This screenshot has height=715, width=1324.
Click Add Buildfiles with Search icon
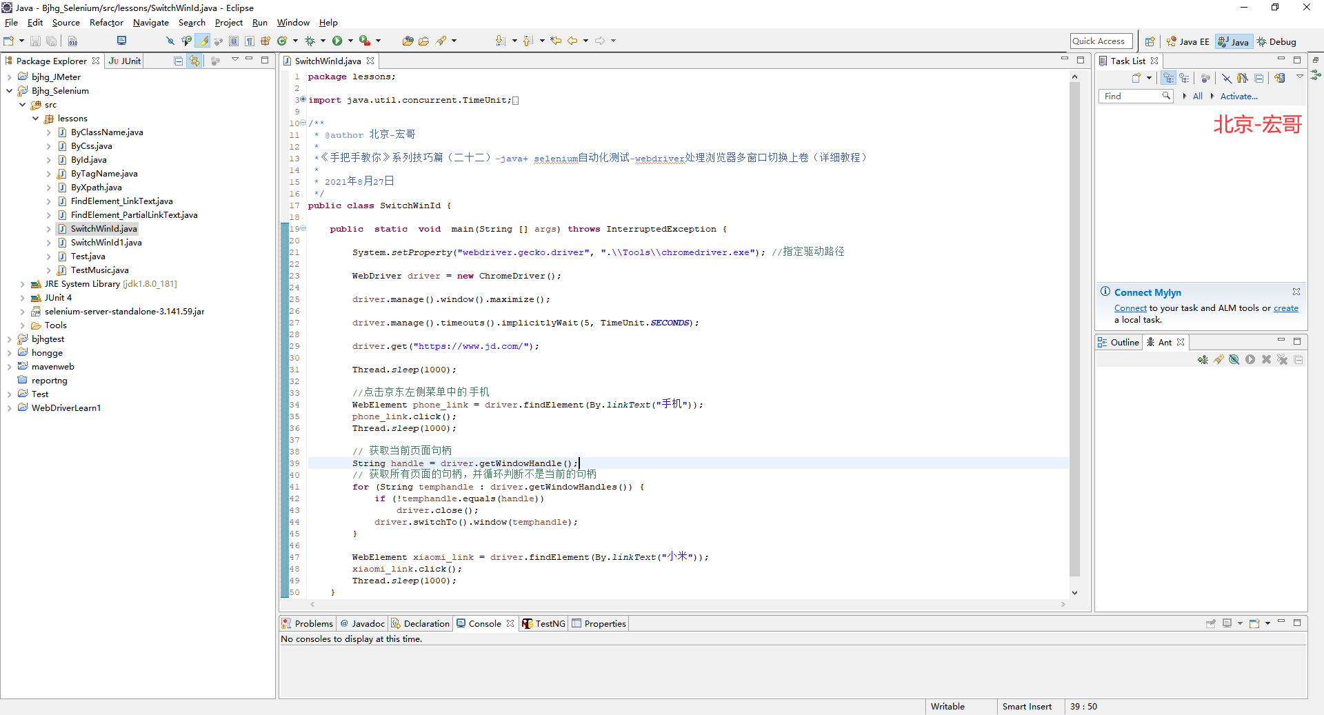click(1218, 360)
